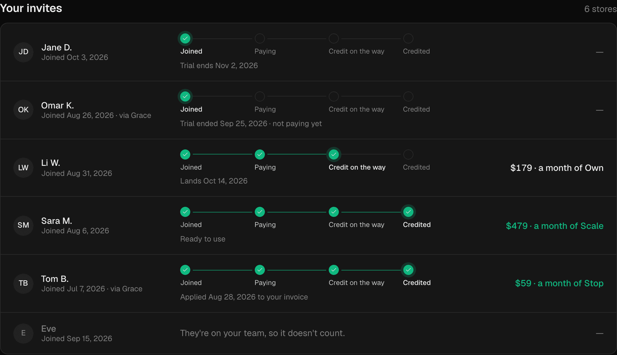Click 'They're on your team, so it doesn't count.'
The image size is (617, 355).
click(263, 333)
